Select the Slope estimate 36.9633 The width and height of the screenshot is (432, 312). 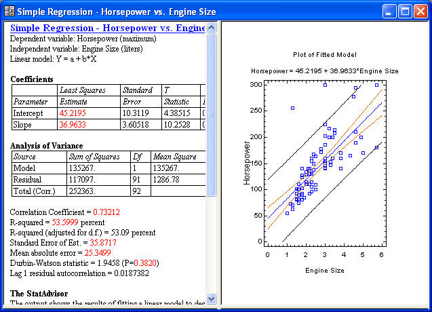[x=73, y=125]
